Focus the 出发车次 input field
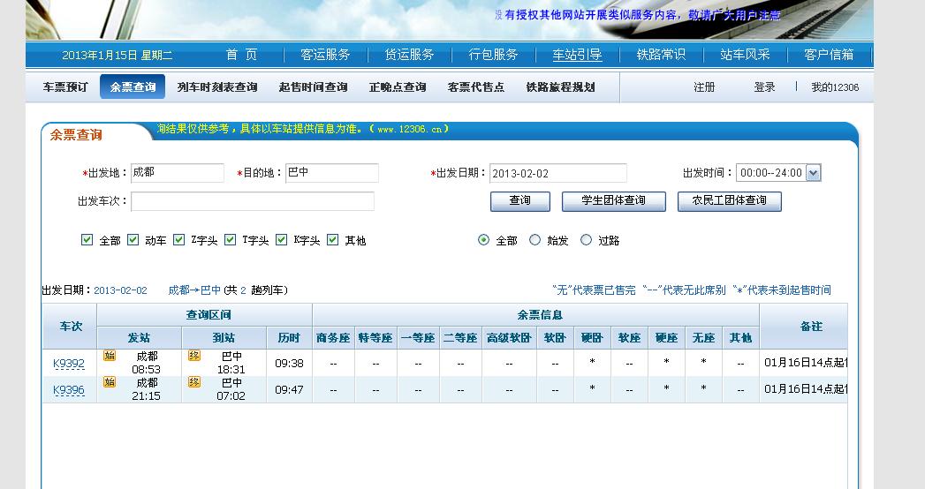The image size is (925, 489). (x=253, y=201)
